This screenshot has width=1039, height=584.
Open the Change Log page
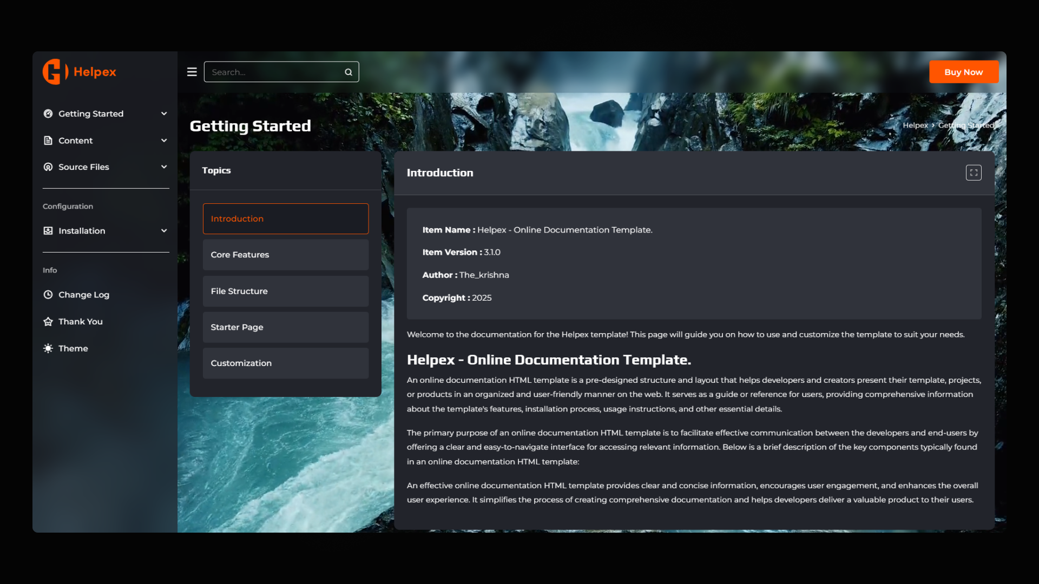(84, 295)
